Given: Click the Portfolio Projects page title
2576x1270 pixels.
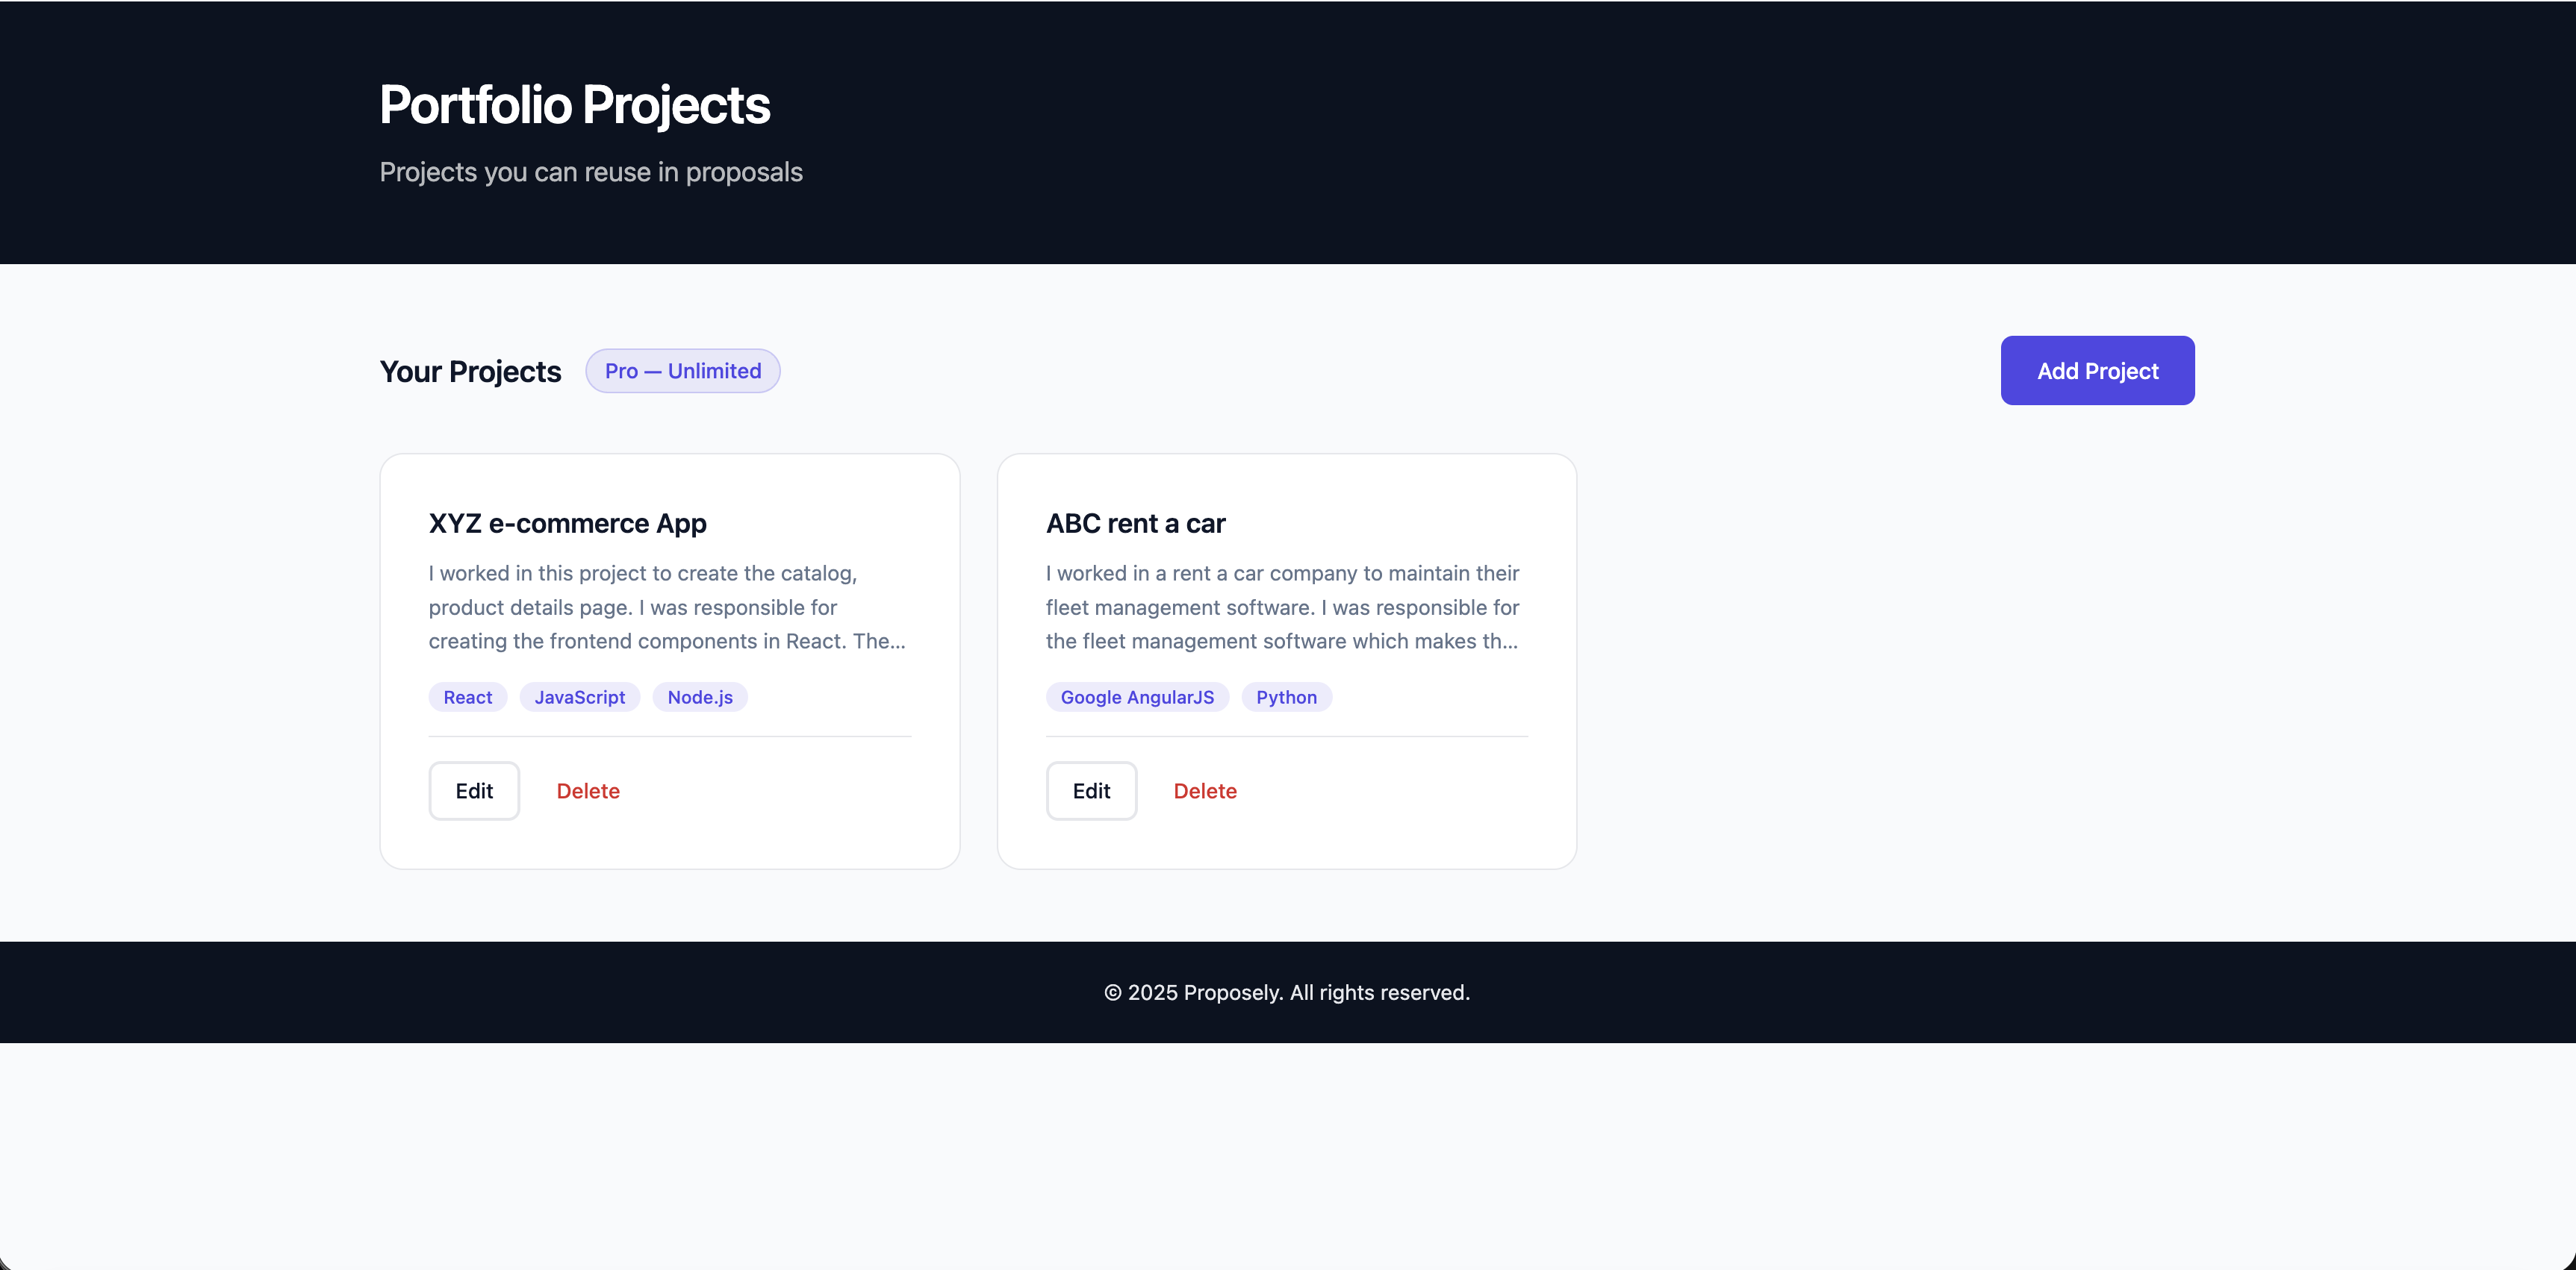Looking at the screenshot, I should (x=575, y=105).
